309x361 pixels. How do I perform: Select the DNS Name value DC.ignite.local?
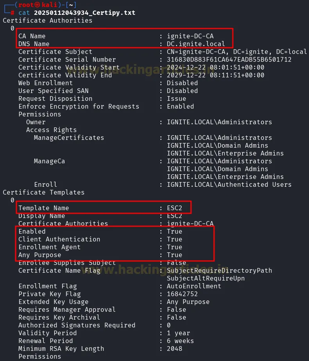pos(196,44)
